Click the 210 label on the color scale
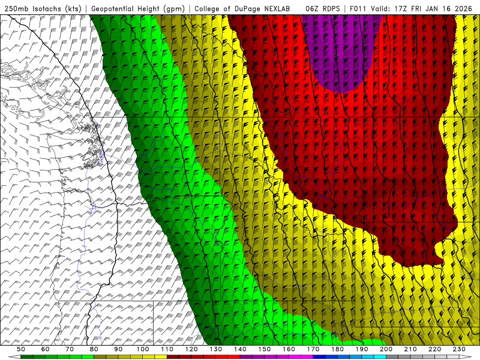The width and height of the screenshot is (480, 360). pyautogui.click(x=410, y=349)
